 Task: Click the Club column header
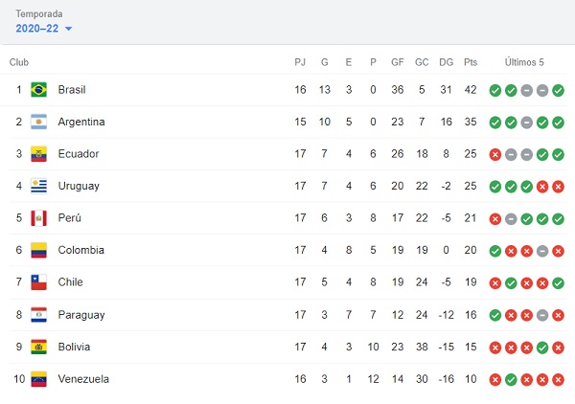(19, 62)
